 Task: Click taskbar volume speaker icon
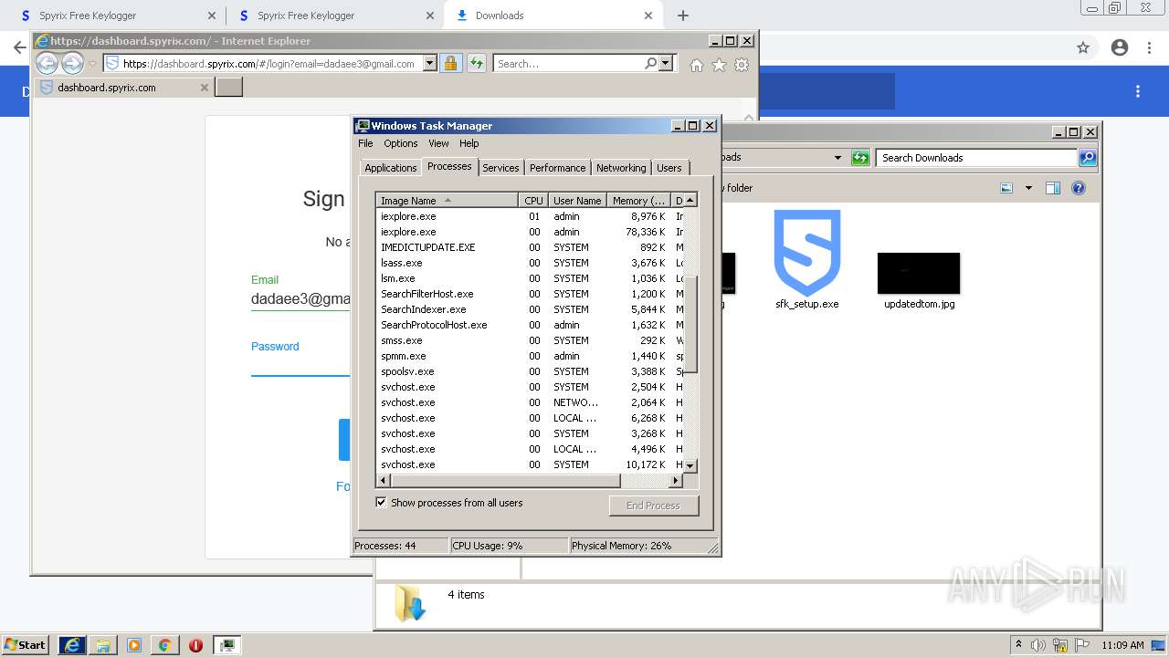[1038, 645]
